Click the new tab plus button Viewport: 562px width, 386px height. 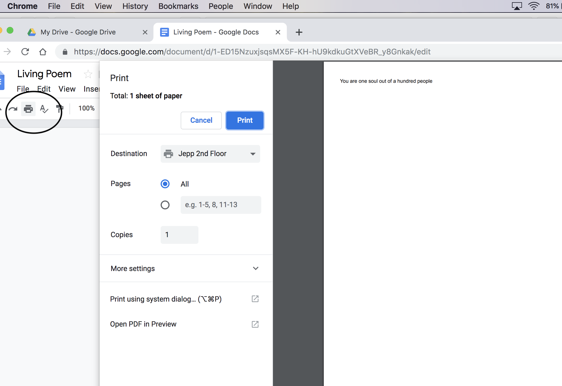[299, 32]
